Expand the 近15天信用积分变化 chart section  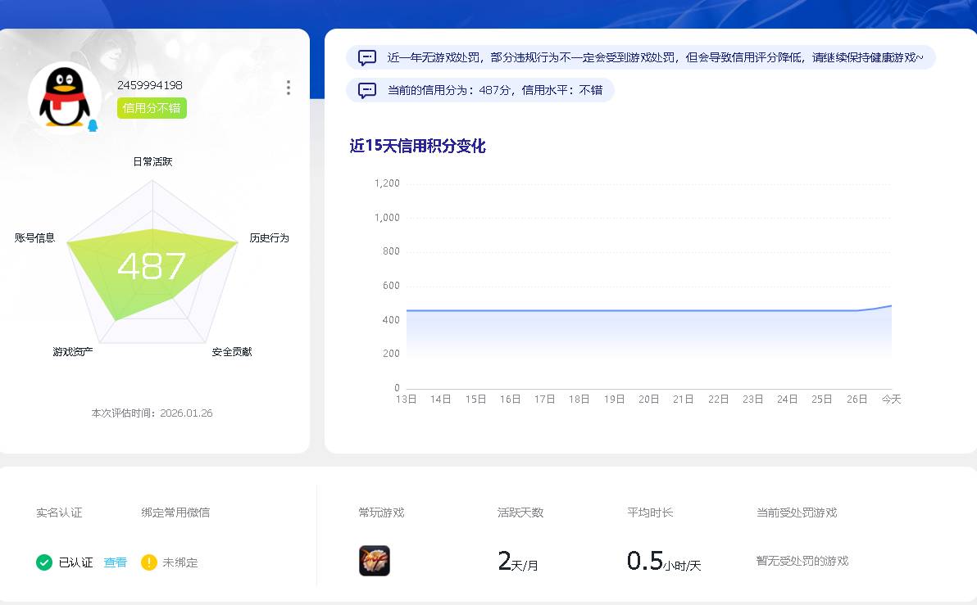417,146
